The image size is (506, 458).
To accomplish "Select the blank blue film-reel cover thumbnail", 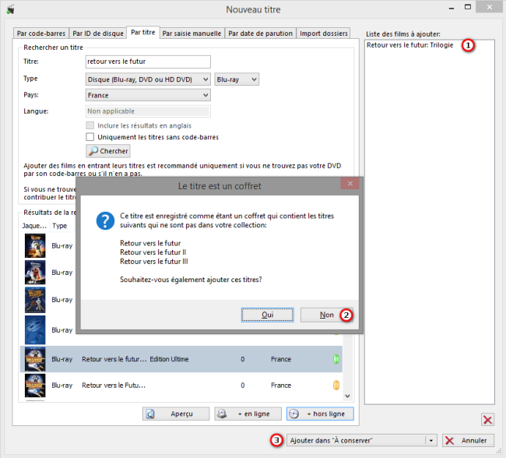I will pyautogui.click(x=35, y=329).
